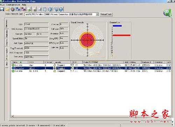175x127 pixels.
Task: Click the Speed (Mbits) field showing 54
Action: (x=36, y=38)
